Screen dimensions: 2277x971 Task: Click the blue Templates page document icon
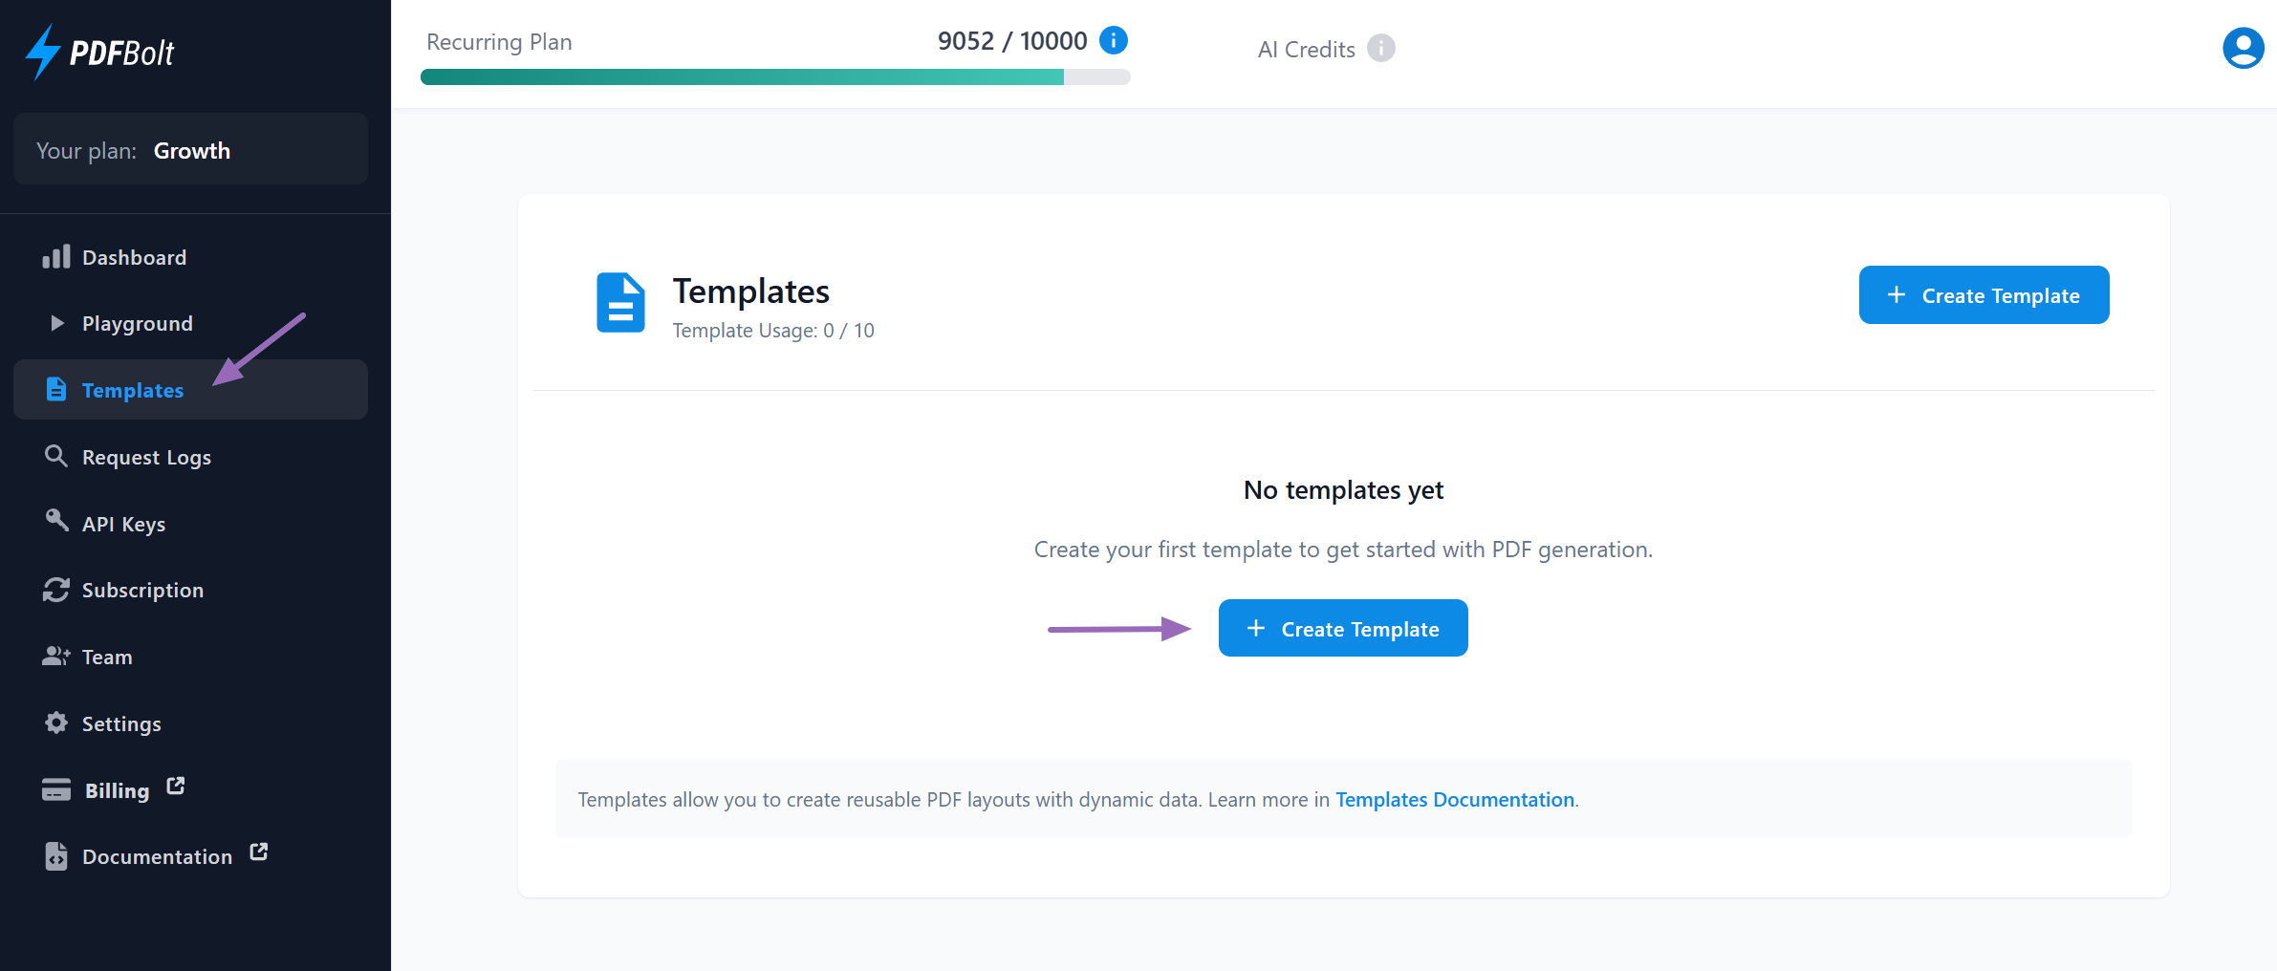click(620, 303)
